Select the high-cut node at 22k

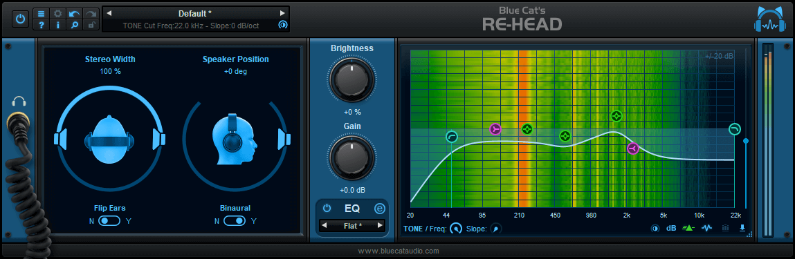pos(734,130)
